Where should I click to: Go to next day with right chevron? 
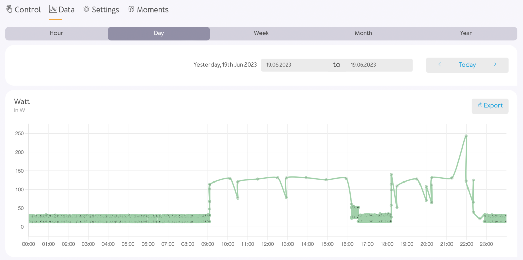point(495,64)
